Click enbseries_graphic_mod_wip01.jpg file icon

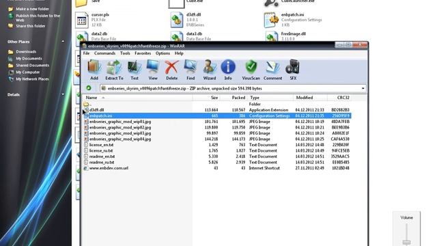[x=86, y=122]
